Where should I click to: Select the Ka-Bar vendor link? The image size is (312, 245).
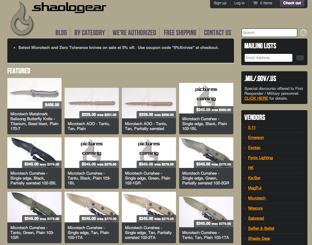(x=254, y=178)
